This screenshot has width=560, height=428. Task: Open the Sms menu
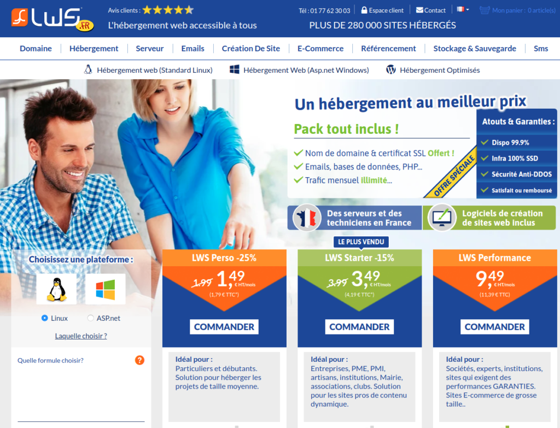[x=541, y=49]
